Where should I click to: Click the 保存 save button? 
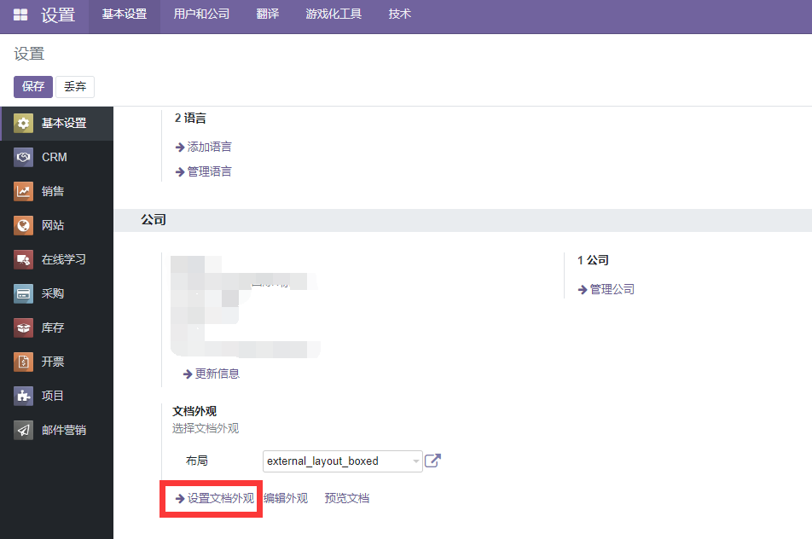pyautogui.click(x=33, y=86)
